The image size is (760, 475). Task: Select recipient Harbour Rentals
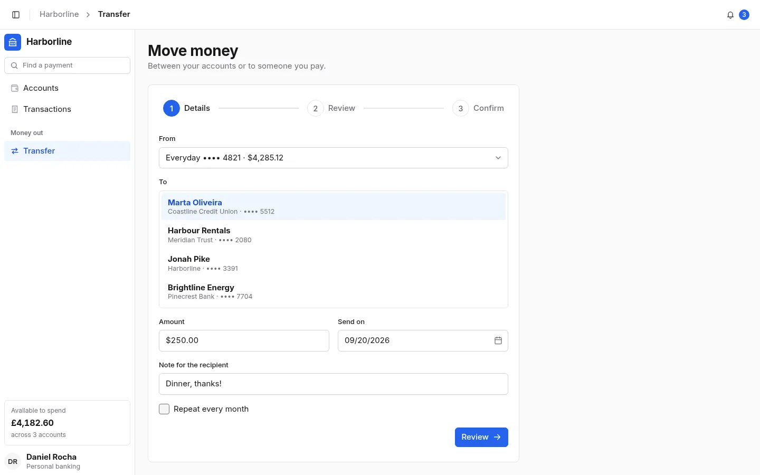pyautogui.click(x=334, y=235)
